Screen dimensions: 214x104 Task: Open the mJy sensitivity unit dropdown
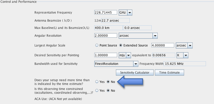125,55
